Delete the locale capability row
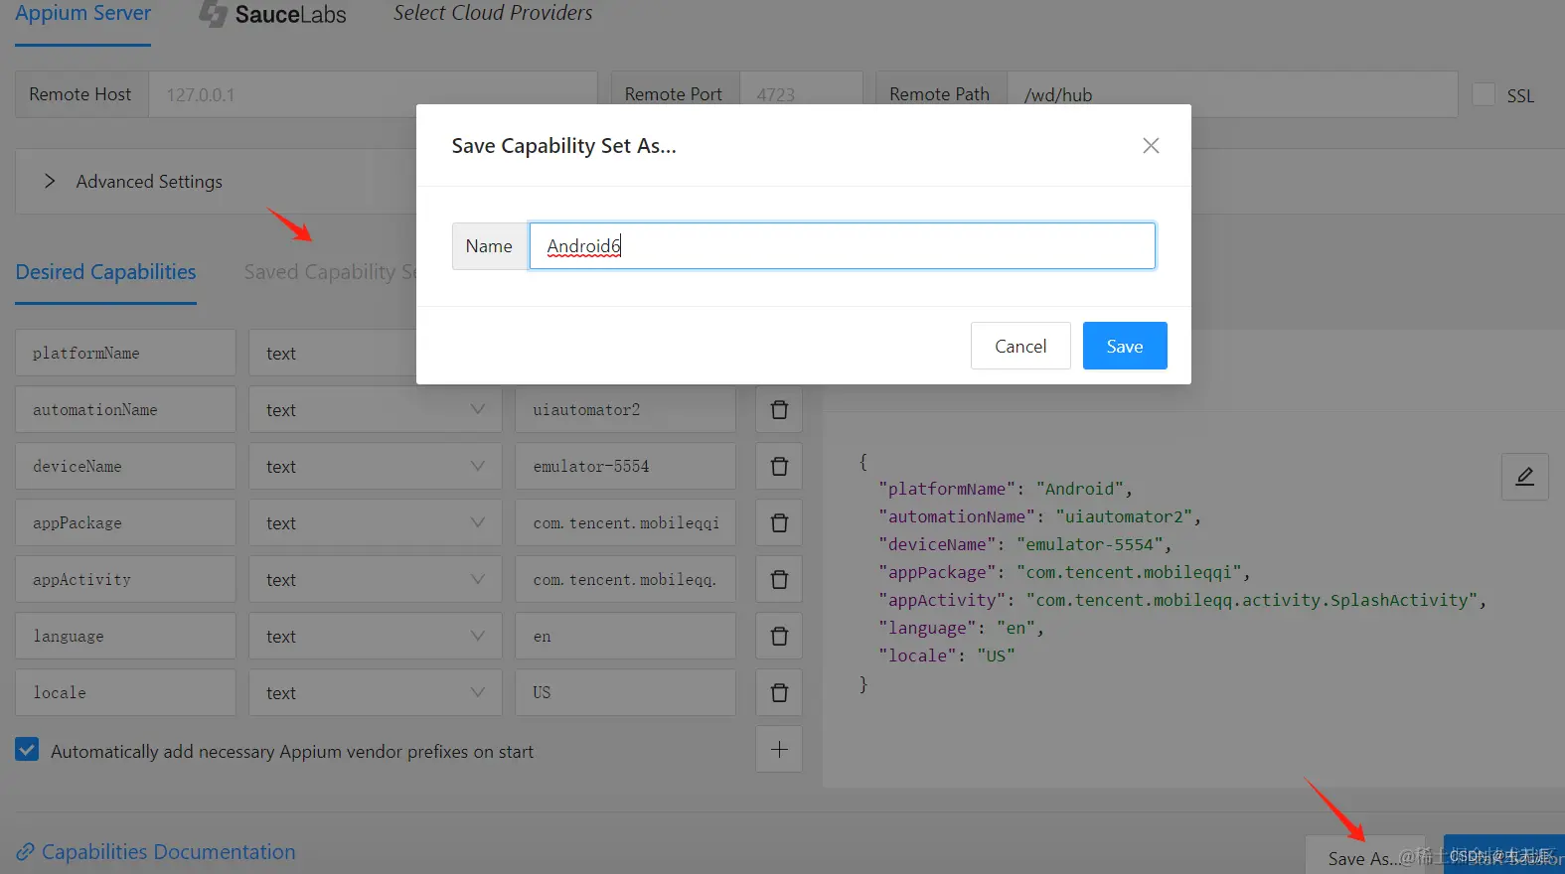The width and height of the screenshot is (1565, 874). coord(779,692)
